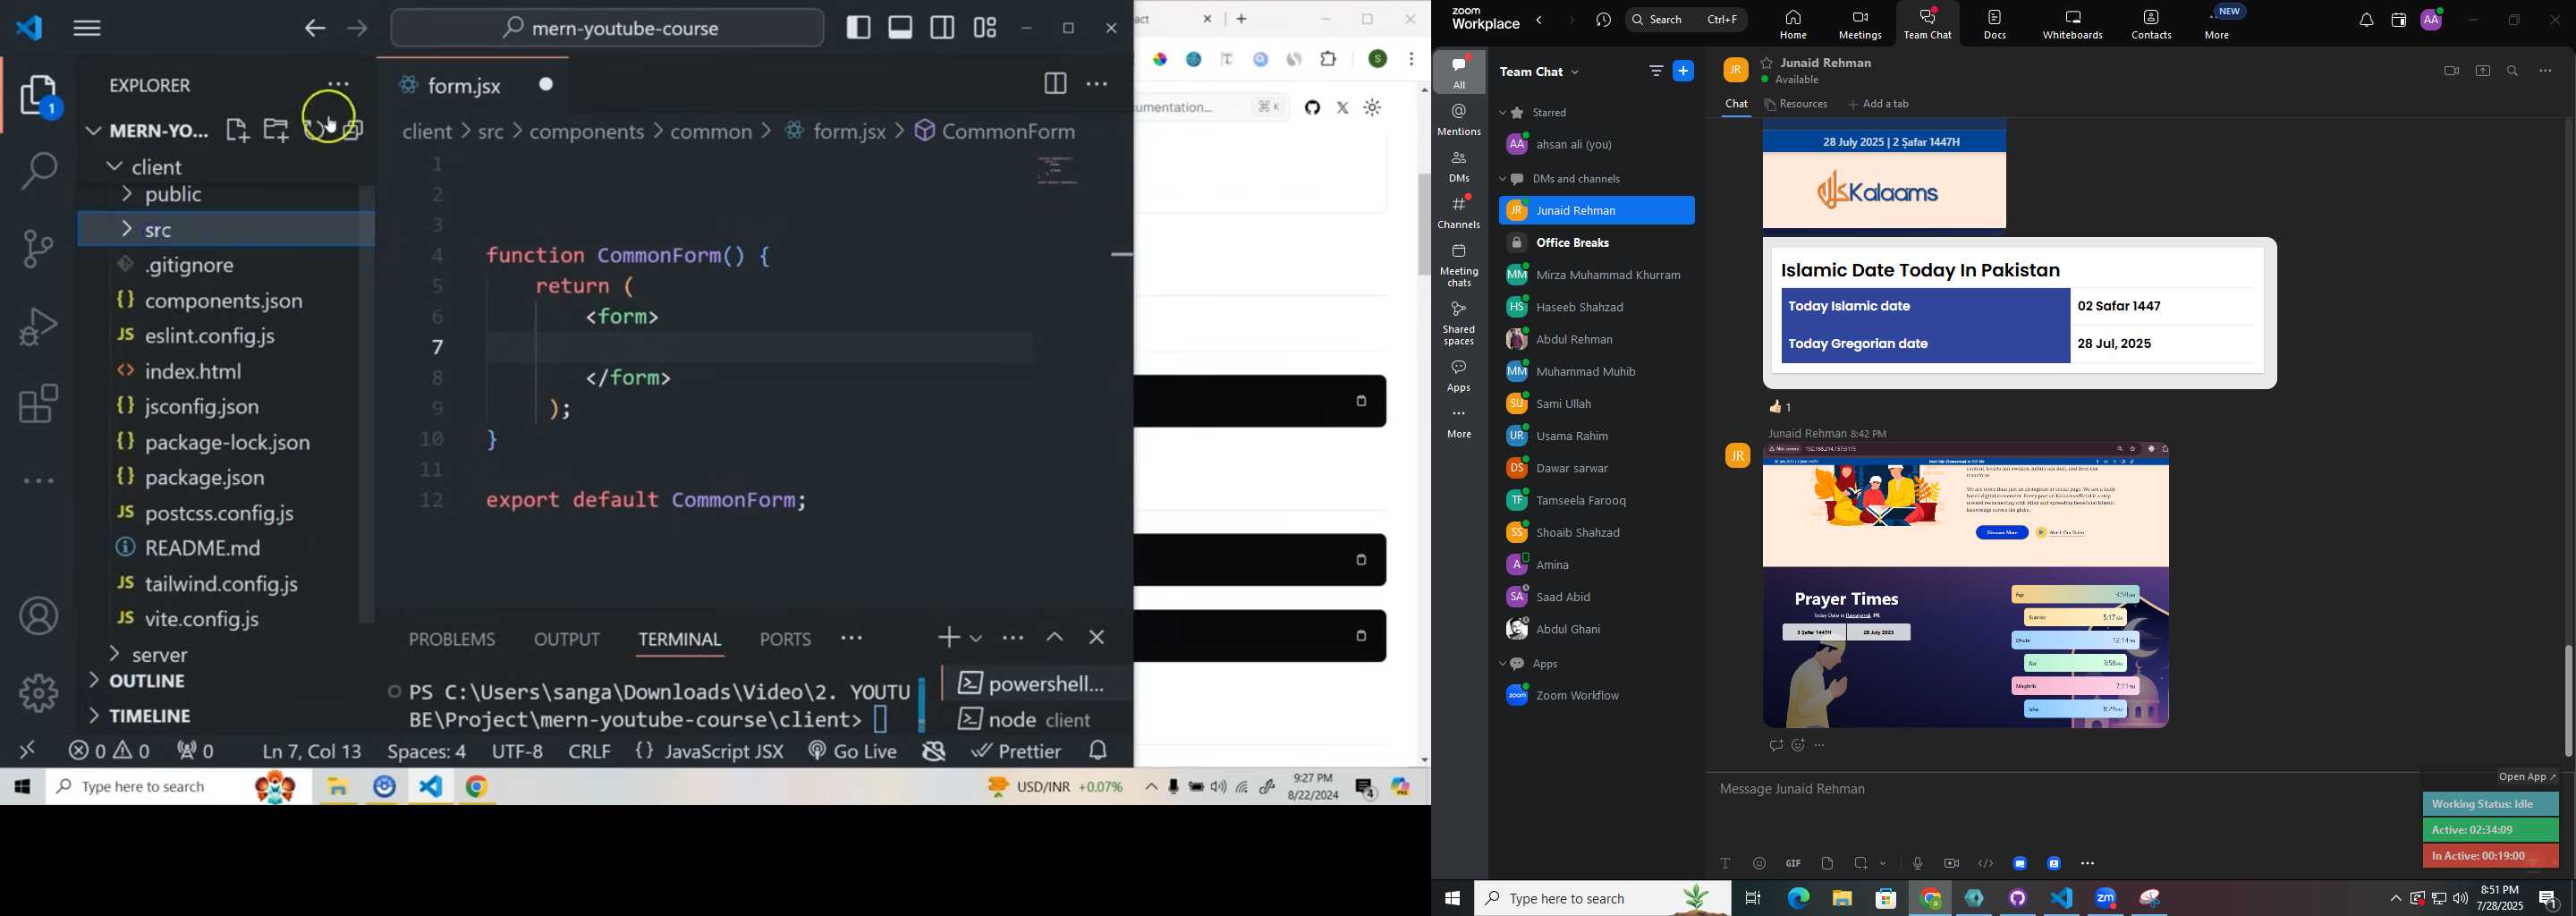
Task: Click filter chats icon in Team Chat
Action: 1656,71
